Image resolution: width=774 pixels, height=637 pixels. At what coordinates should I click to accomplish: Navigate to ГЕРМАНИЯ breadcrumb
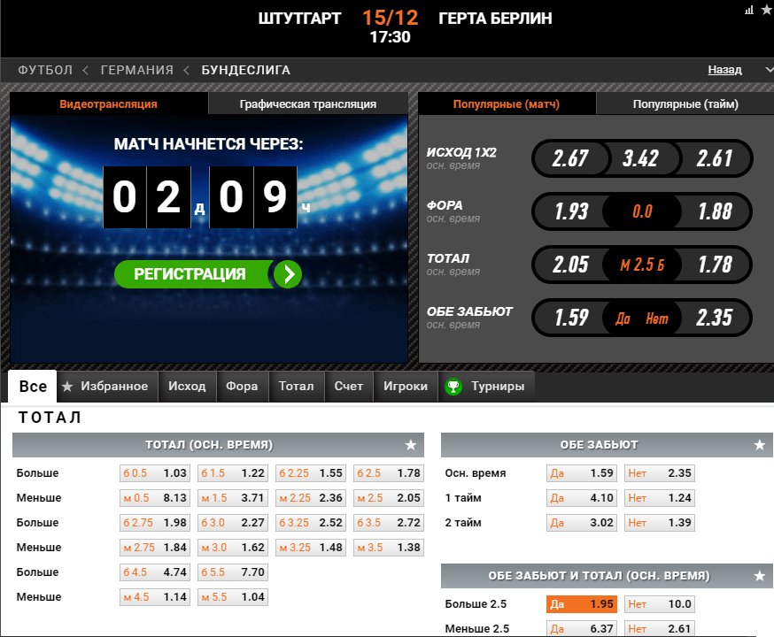137,70
